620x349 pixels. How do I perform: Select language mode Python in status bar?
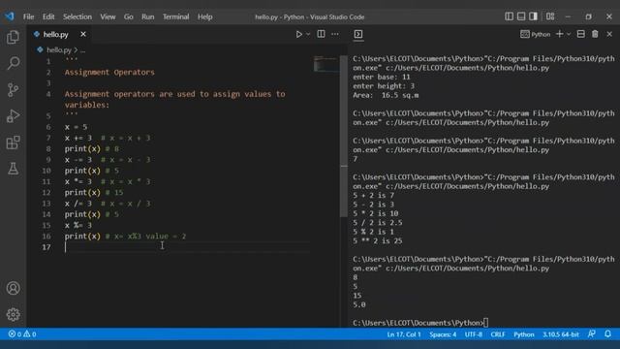524,334
